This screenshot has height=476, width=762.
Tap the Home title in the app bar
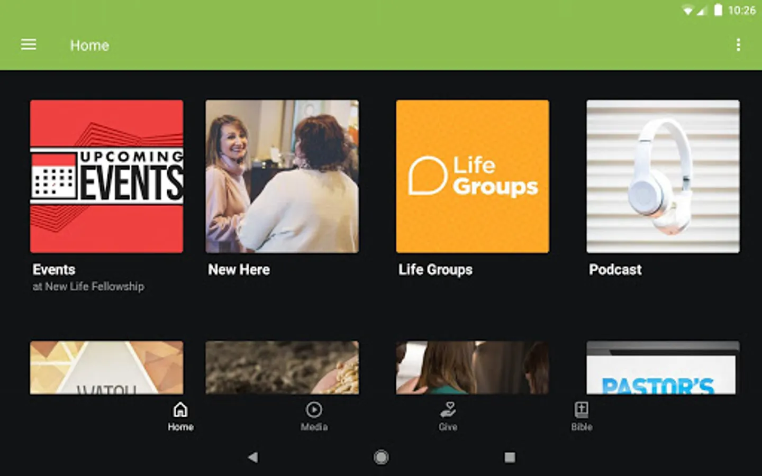(89, 45)
